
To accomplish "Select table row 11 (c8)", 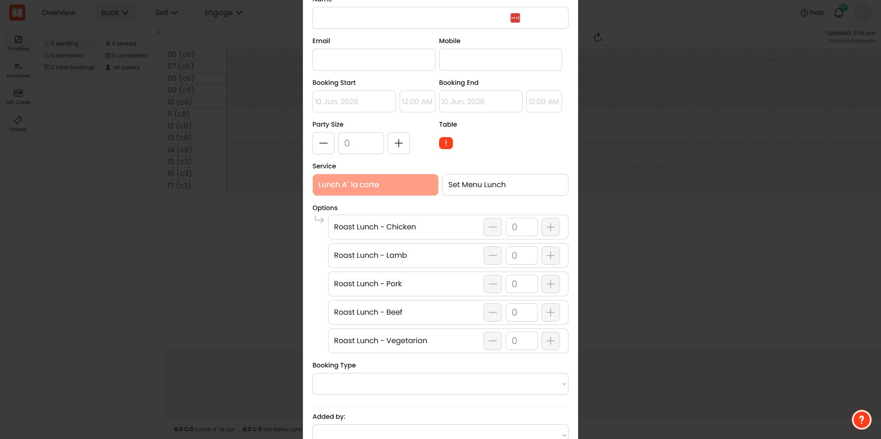I will point(195,114).
